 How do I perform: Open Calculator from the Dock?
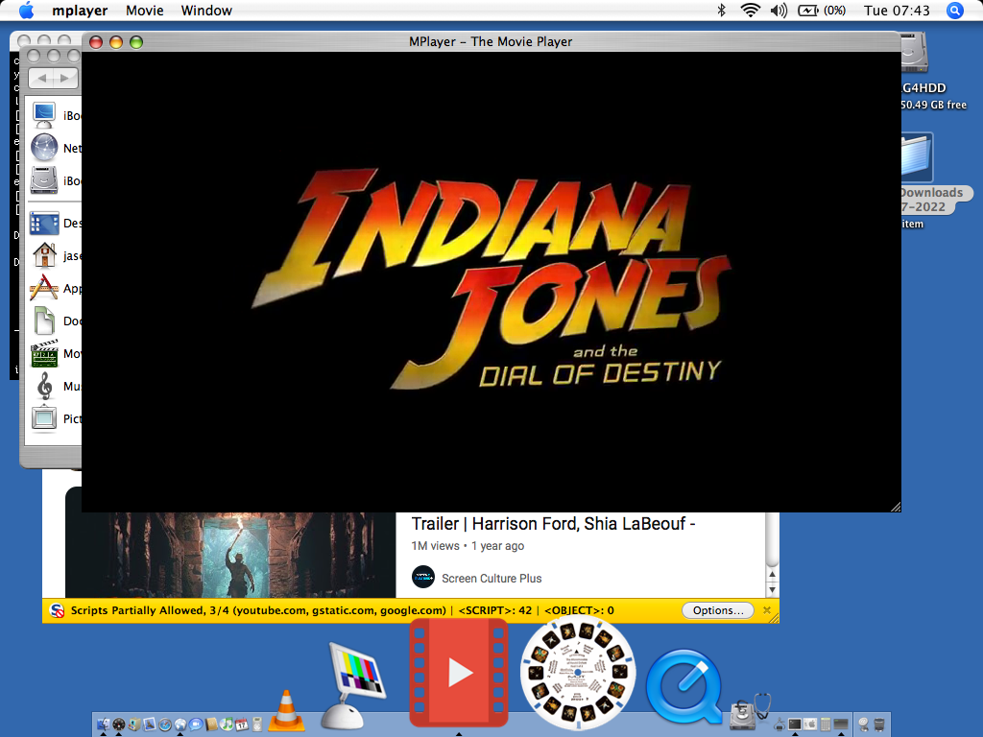tap(826, 724)
